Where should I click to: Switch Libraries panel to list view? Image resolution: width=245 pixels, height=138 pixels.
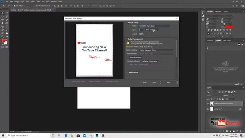pos(242,44)
